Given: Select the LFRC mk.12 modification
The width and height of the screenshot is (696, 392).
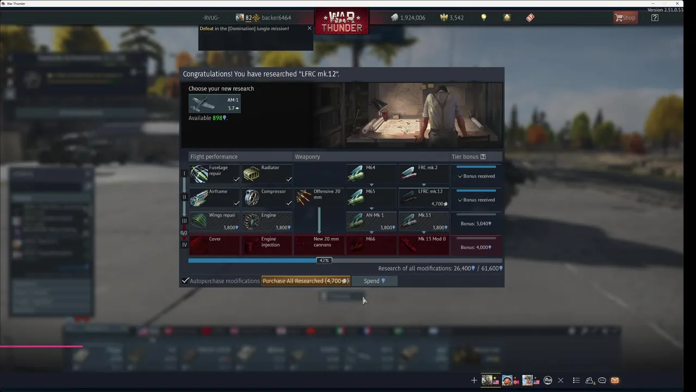Looking at the screenshot, I should click(x=424, y=198).
